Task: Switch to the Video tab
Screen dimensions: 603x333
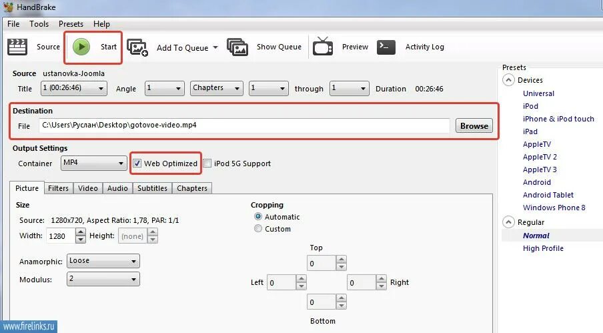Action: 88,188
